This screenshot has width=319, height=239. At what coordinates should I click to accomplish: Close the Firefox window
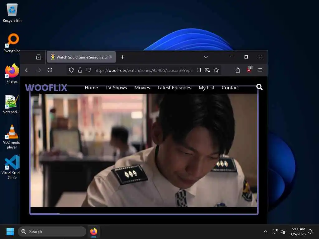pos(260,57)
